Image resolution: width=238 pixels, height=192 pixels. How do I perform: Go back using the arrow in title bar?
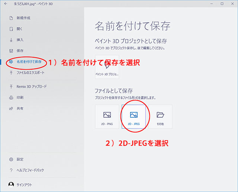coord(6,4)
